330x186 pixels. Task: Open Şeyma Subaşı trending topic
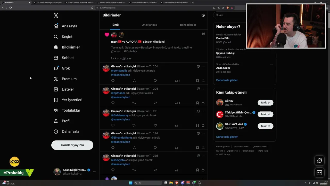coord(225,53)
